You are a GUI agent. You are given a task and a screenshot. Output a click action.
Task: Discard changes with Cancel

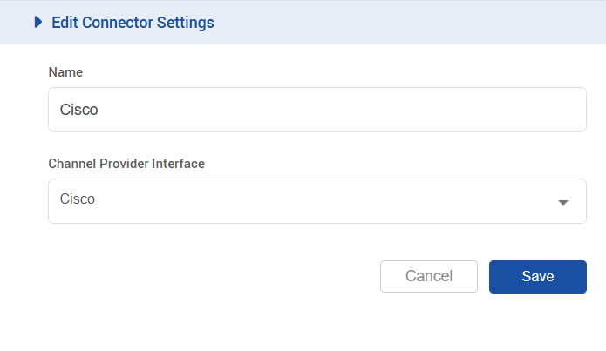[x=429, y=276]
